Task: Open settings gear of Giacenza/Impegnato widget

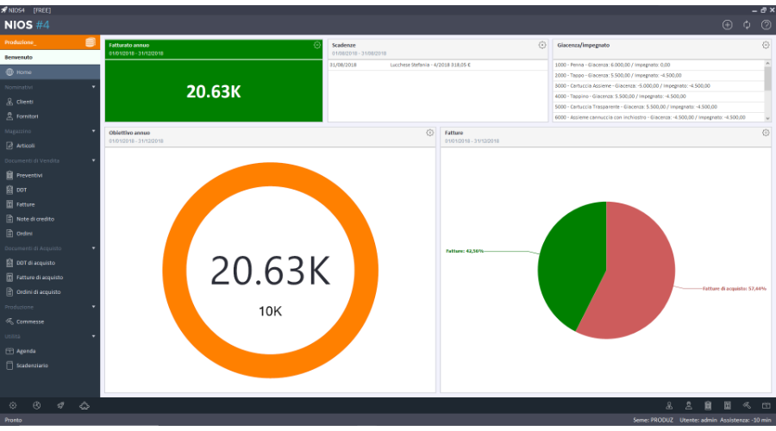Action: [766, 45]
